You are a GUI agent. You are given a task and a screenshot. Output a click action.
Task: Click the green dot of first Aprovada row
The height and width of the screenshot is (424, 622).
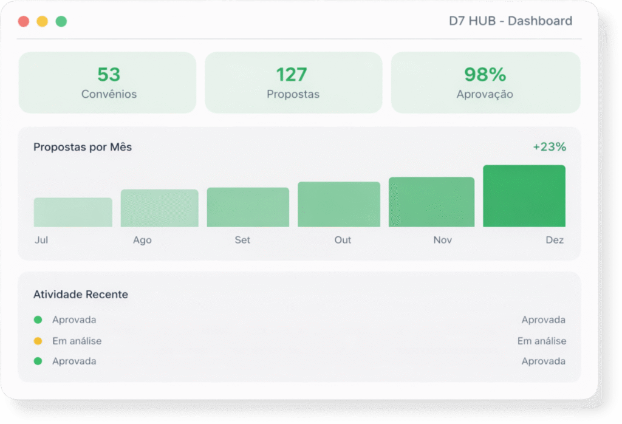38,320
